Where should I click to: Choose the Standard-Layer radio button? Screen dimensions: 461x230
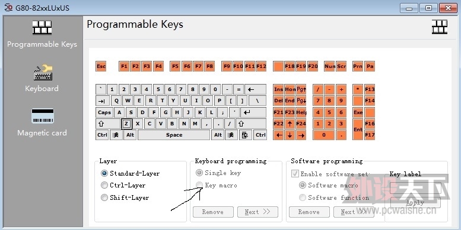(104, 173)
